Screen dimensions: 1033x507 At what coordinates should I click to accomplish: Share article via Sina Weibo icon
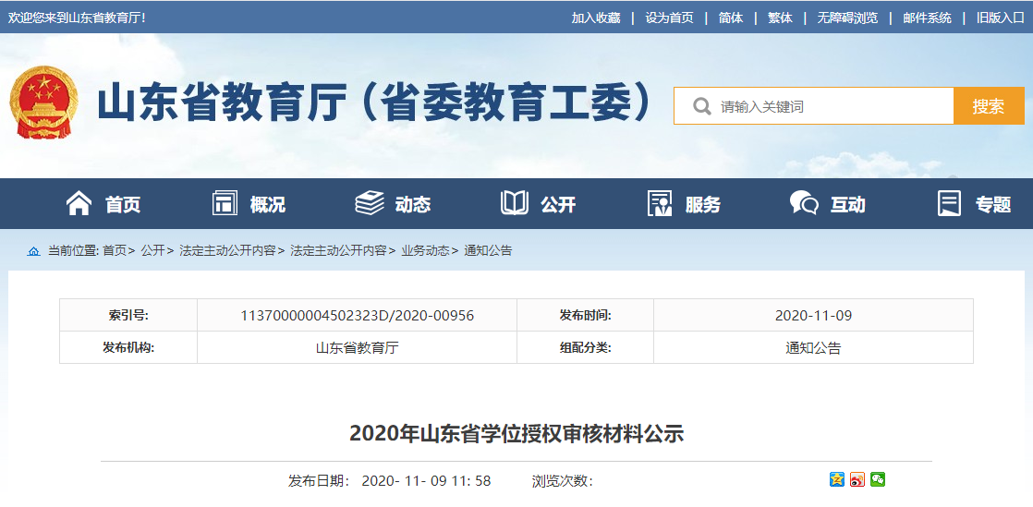[857, 479]
